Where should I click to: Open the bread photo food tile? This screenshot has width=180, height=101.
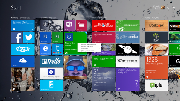click(156, 49)
